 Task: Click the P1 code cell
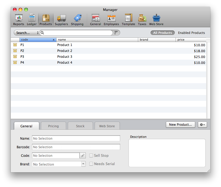point(22,45)
